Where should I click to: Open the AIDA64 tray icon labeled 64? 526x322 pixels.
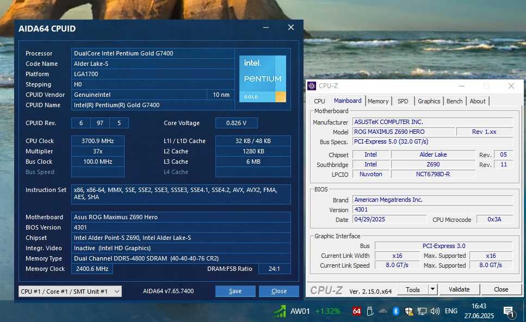click(x=357, y=311)
